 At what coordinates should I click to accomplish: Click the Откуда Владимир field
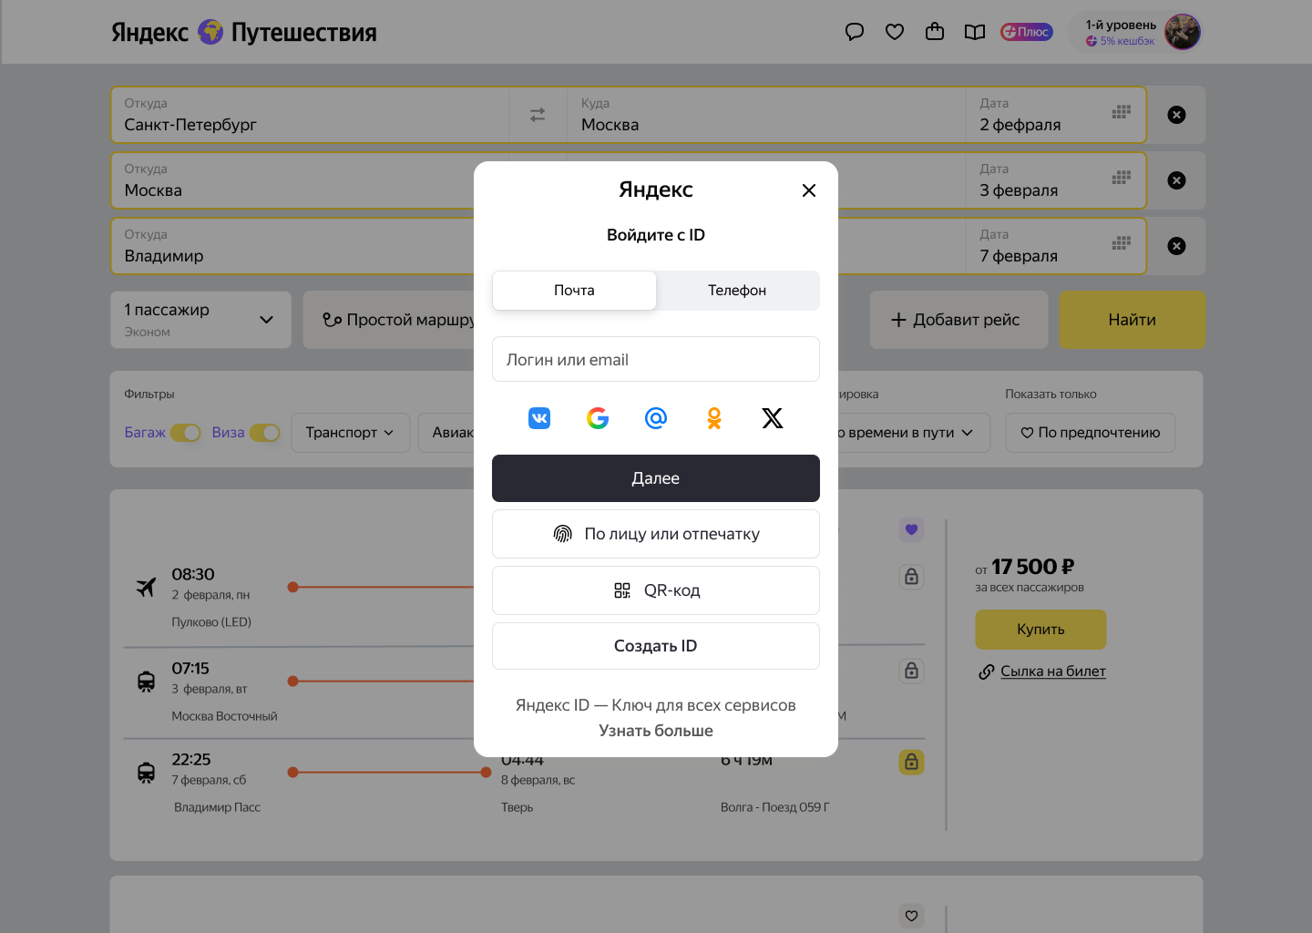tap(293, 246)
